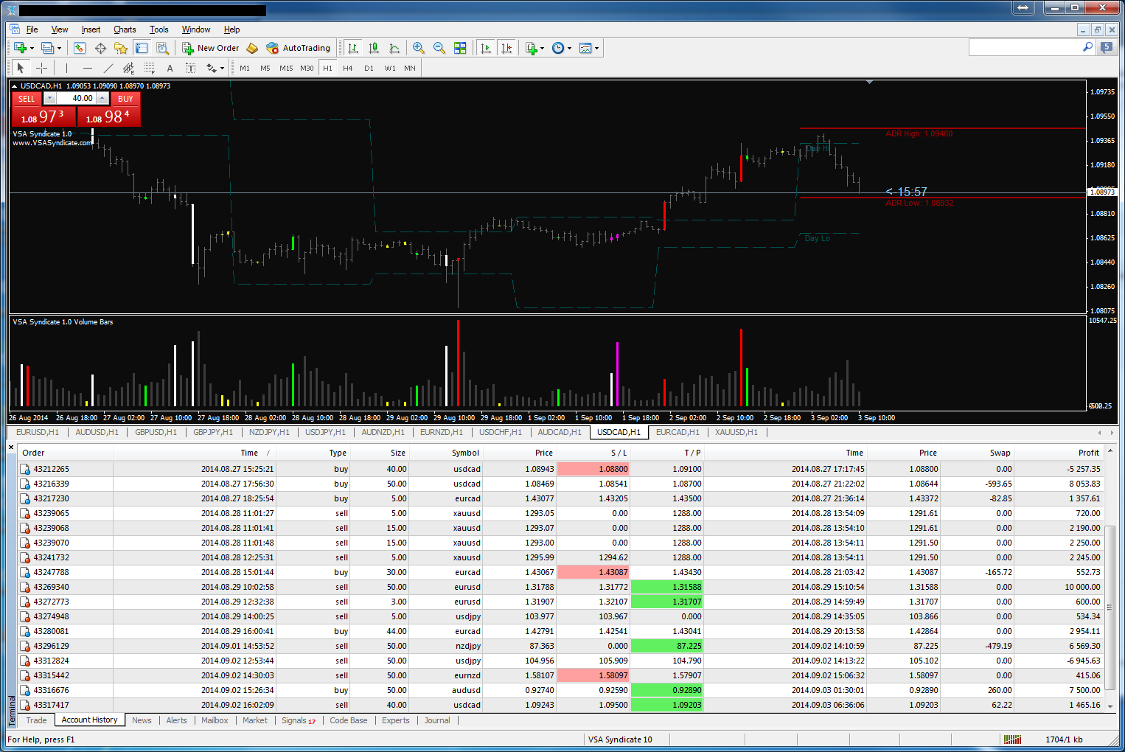Switch to the XAUUSD,H1 chart tab

(736, 432)
